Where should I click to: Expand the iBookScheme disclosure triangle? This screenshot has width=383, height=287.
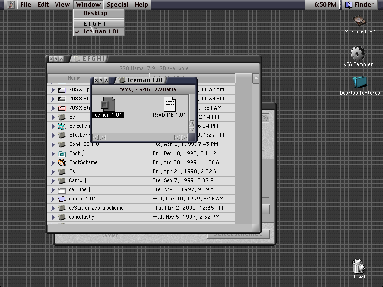click(x=53, y=163)
